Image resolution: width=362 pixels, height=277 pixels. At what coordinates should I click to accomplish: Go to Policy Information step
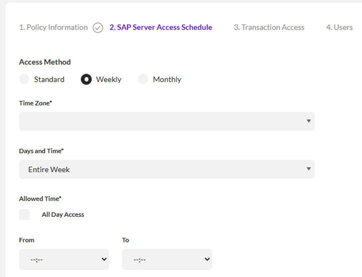tap(53, 28)
